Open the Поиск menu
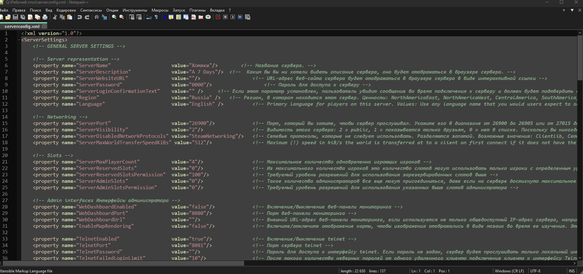583x274 pixels. coord(36,10)
